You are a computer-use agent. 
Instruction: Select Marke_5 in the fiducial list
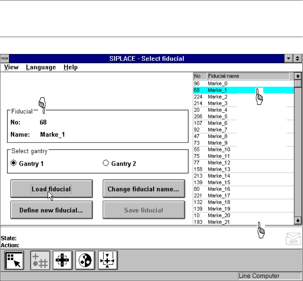click(x=243, y=116)
